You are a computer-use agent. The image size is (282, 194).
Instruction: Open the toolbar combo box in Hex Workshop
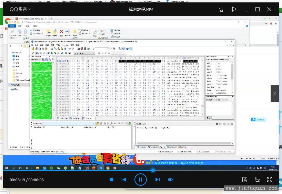point(102,48)
